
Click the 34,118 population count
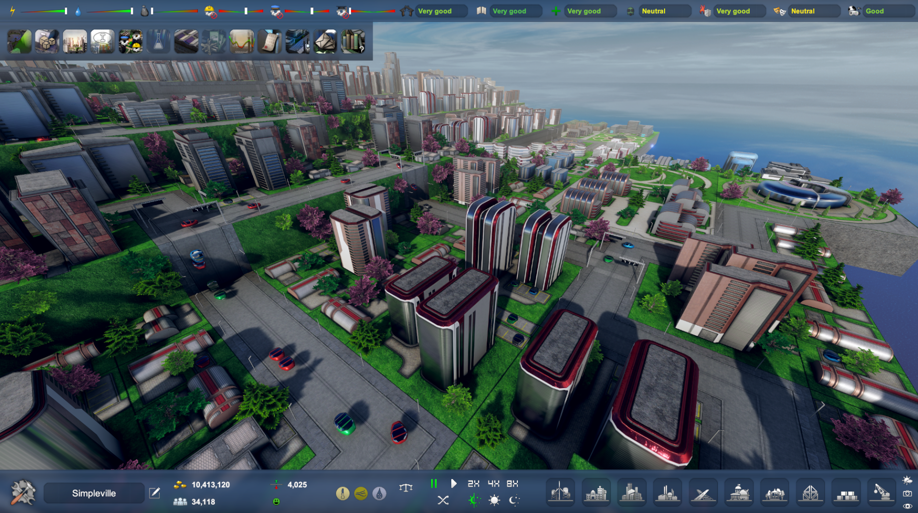pos(203,501)
